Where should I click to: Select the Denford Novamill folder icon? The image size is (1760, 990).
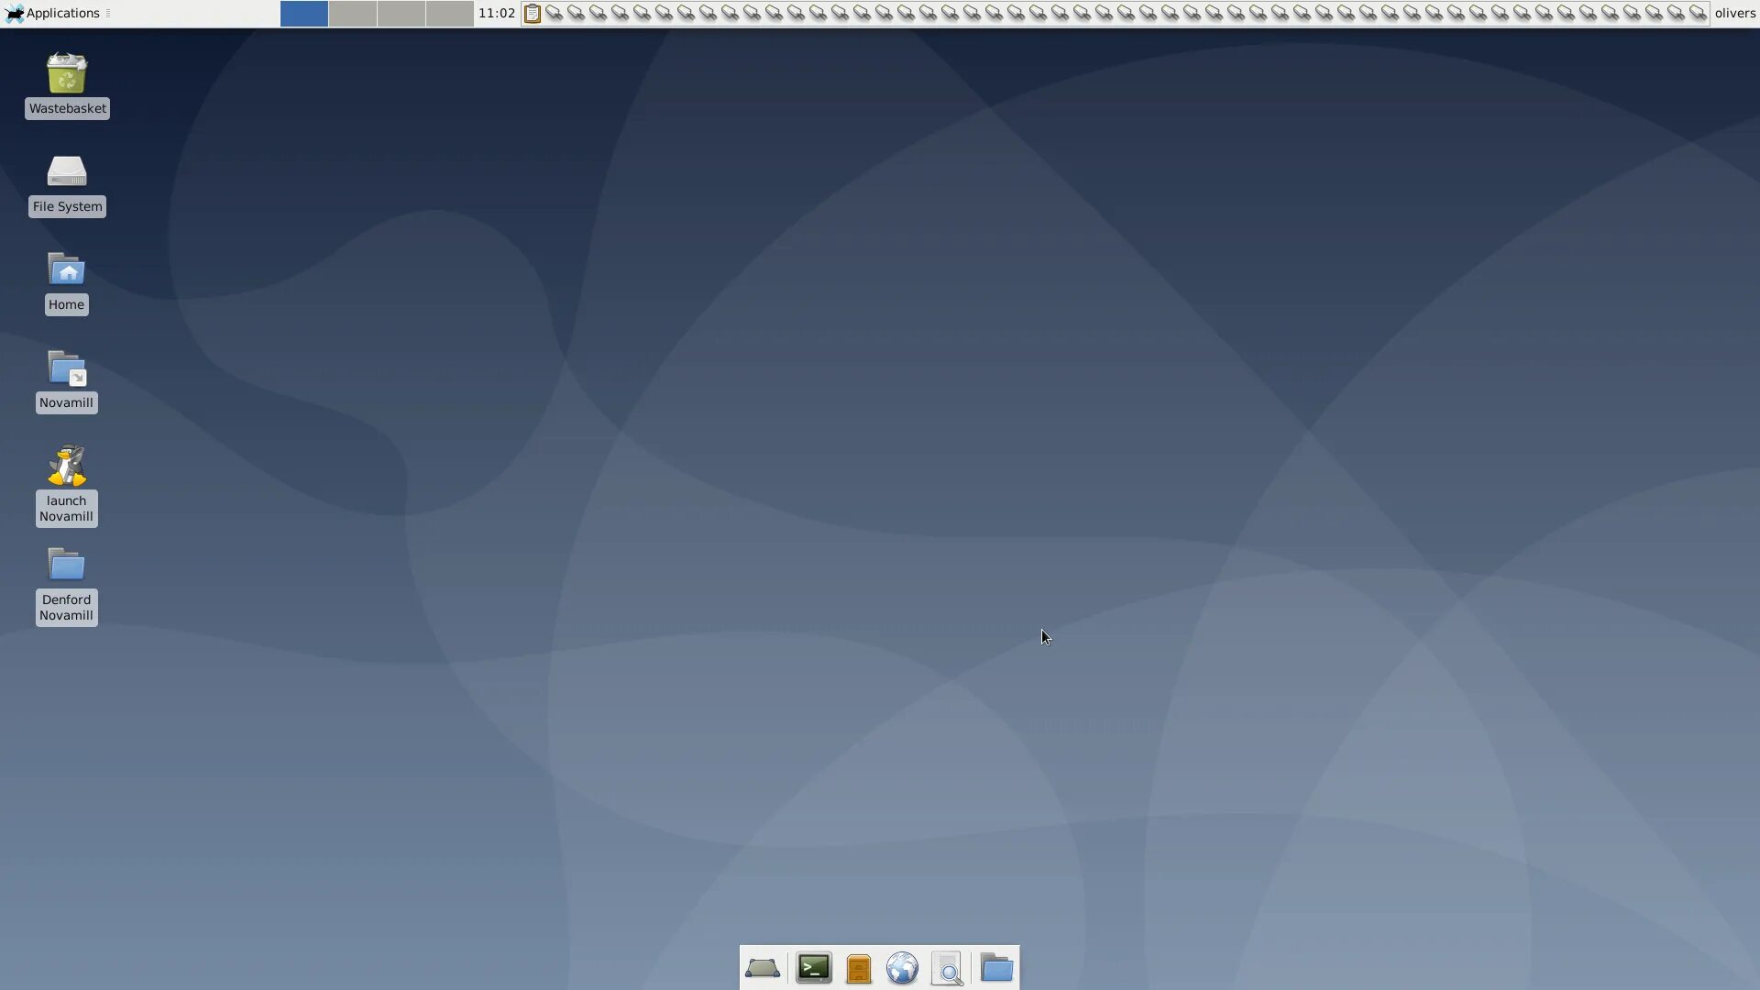tap(66, 565)
